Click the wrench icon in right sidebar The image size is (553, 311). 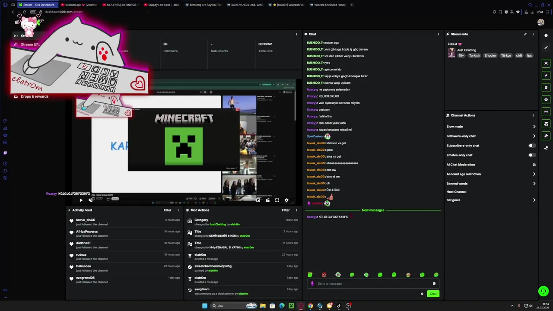(546, 136)
